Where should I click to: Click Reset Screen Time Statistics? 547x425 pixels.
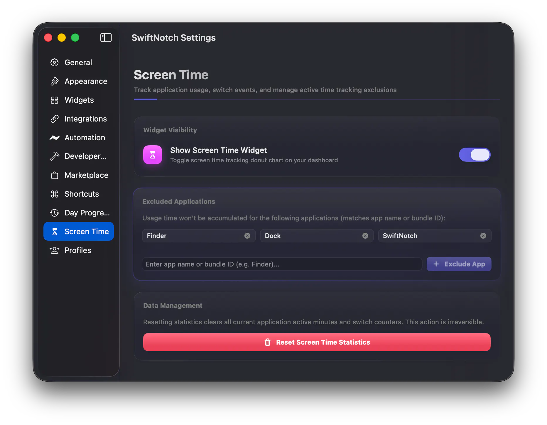[x=317, y=342]
